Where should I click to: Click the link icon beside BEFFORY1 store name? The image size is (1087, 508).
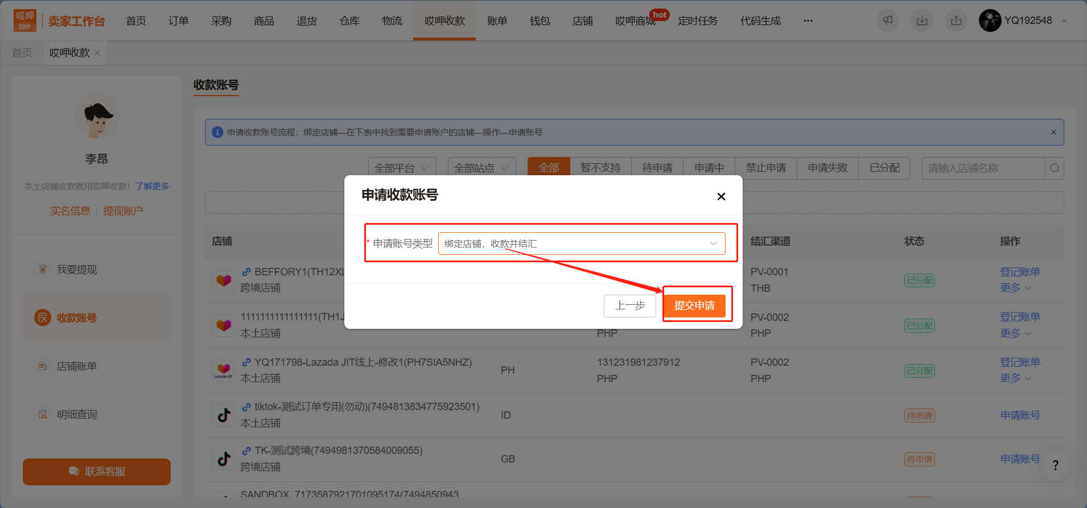click(x=246, y=272)
